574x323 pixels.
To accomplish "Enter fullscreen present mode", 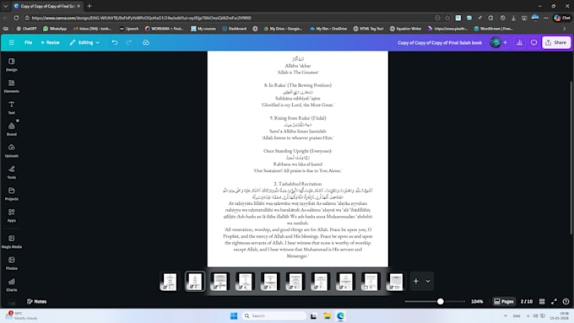I will click(x=554, y=301).
